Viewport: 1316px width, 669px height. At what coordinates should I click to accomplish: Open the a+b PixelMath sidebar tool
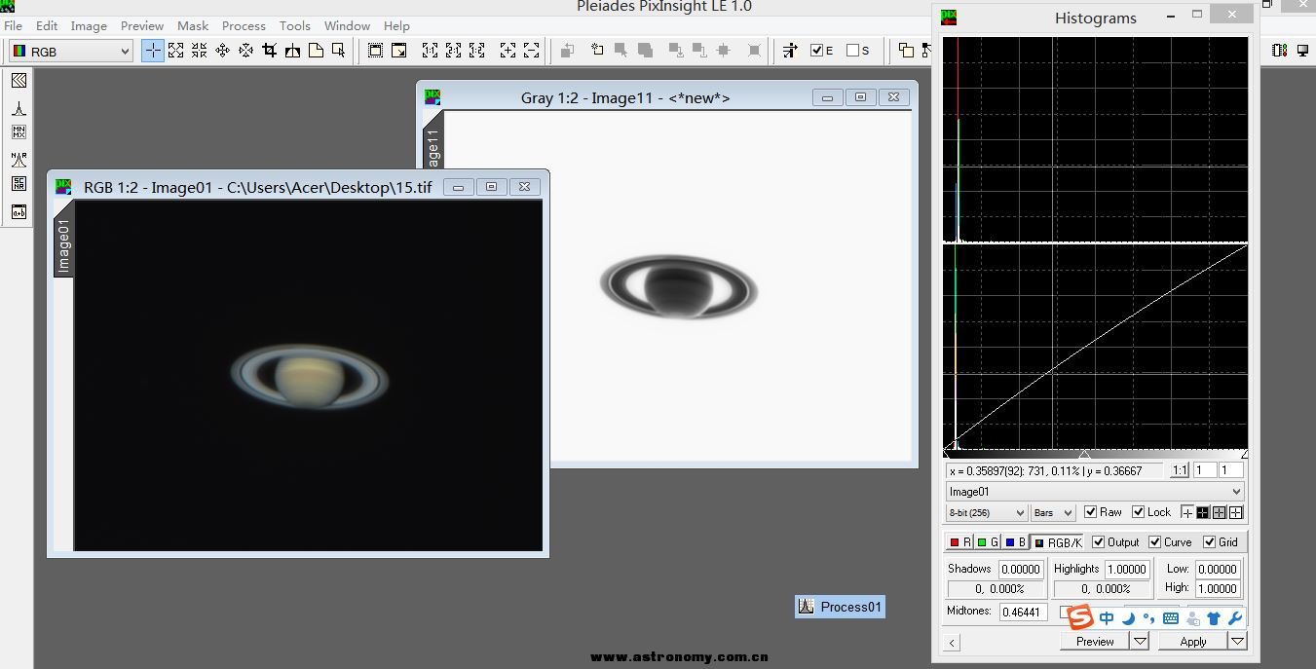[x=19, y=211]
